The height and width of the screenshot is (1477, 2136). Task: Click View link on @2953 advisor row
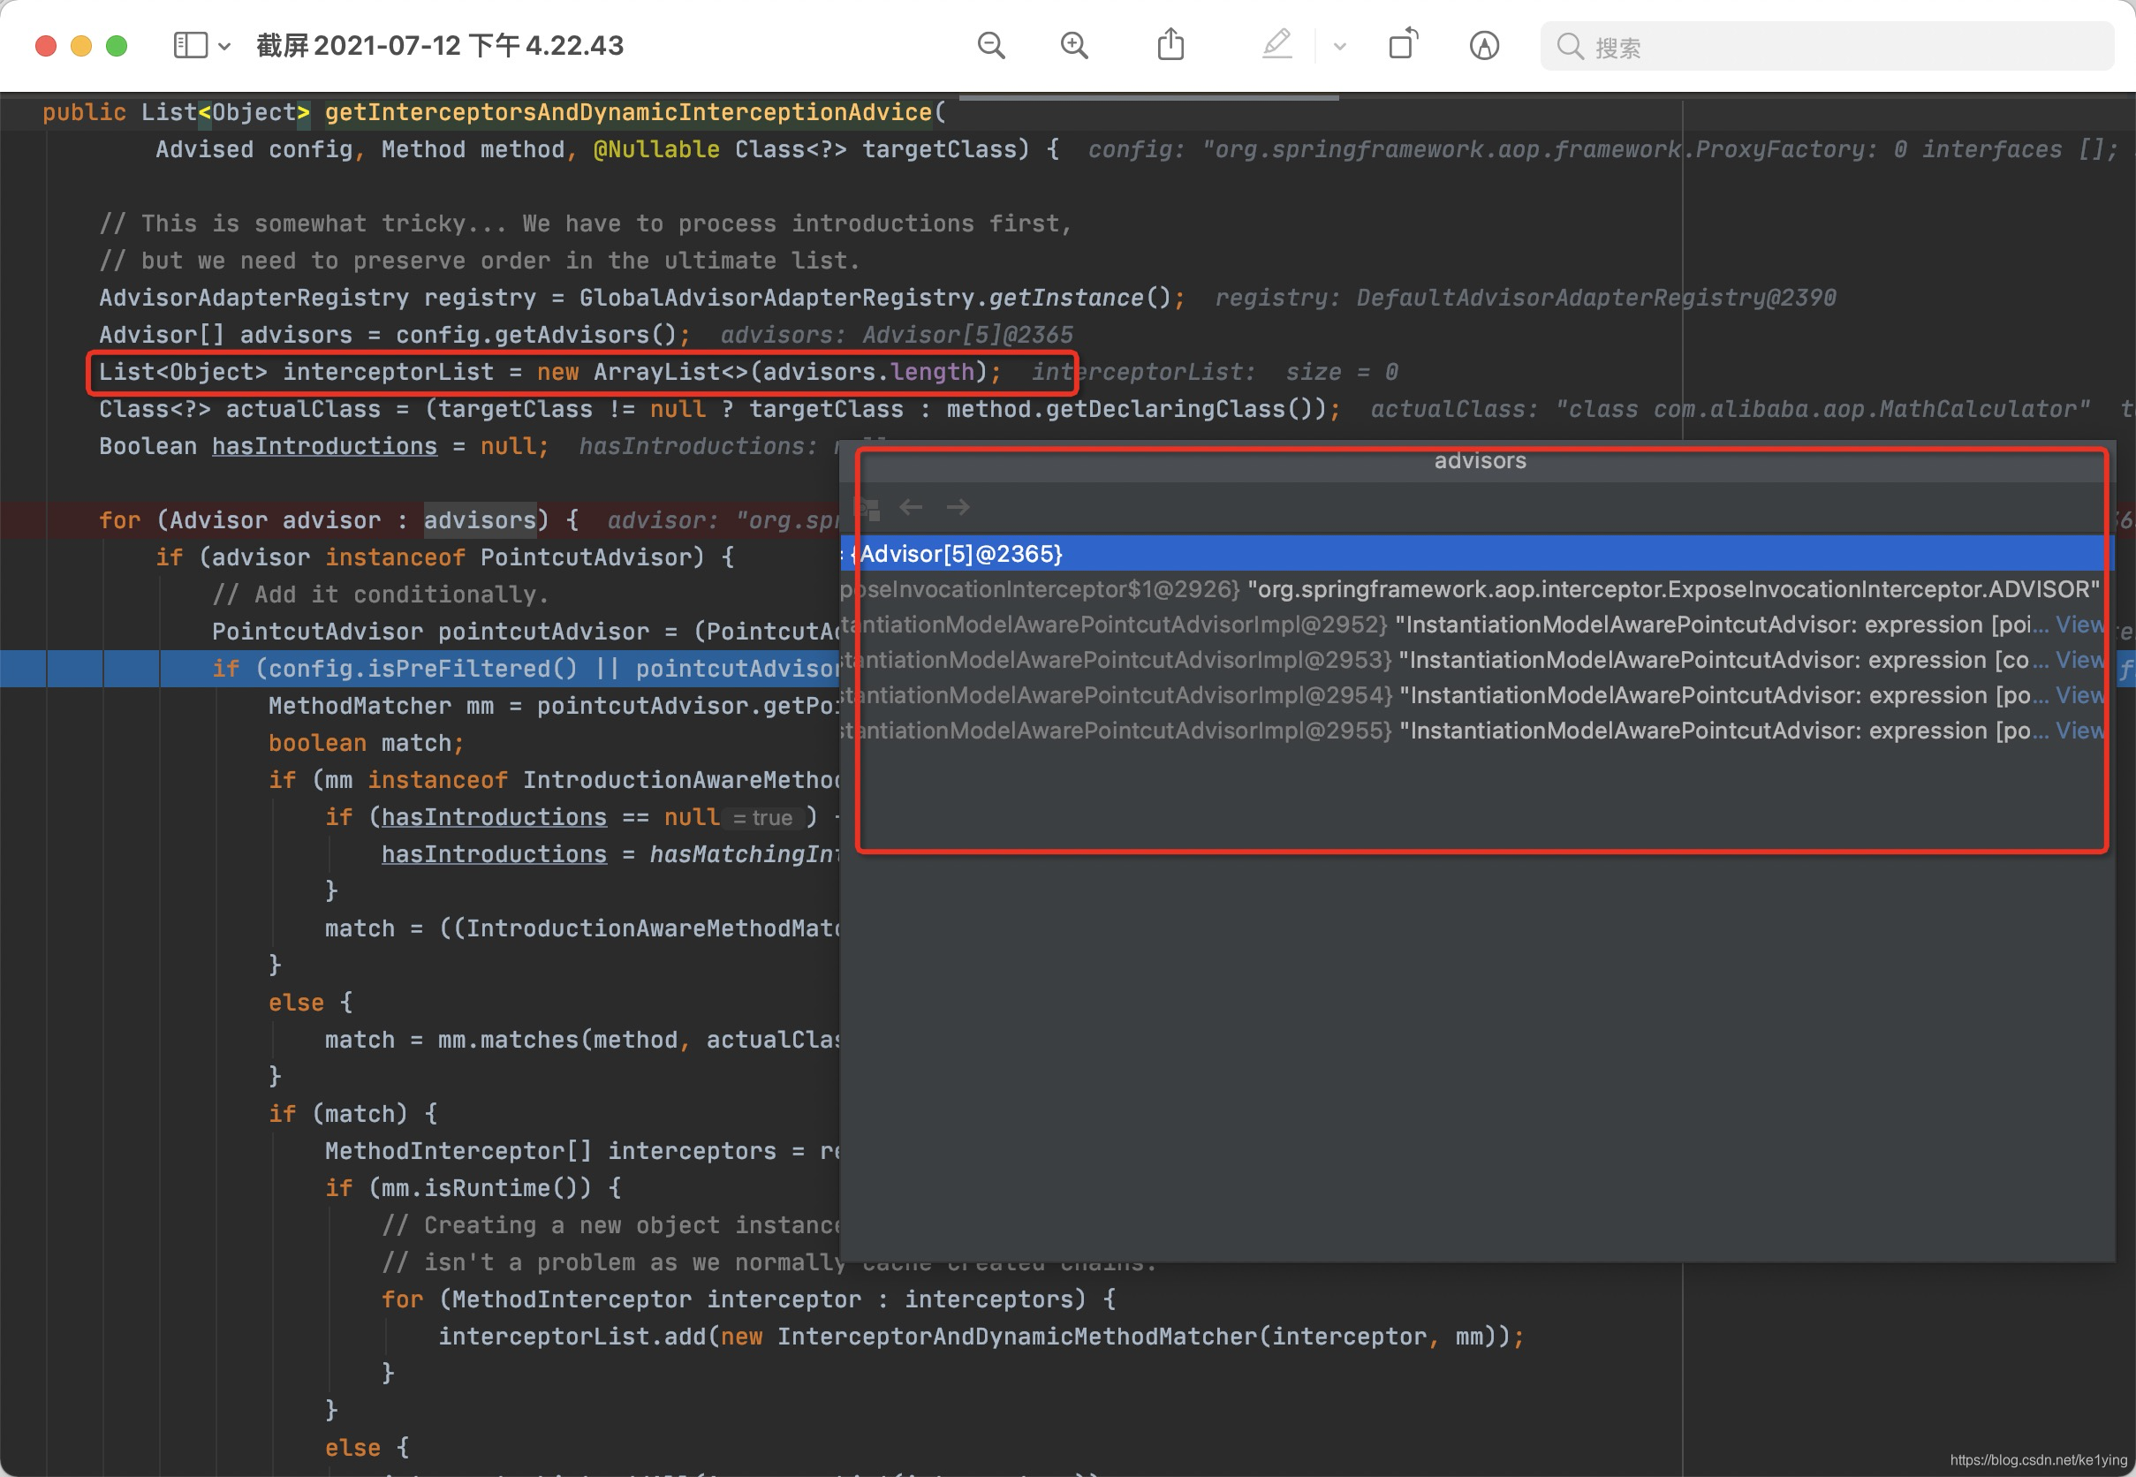point(2079,660)
